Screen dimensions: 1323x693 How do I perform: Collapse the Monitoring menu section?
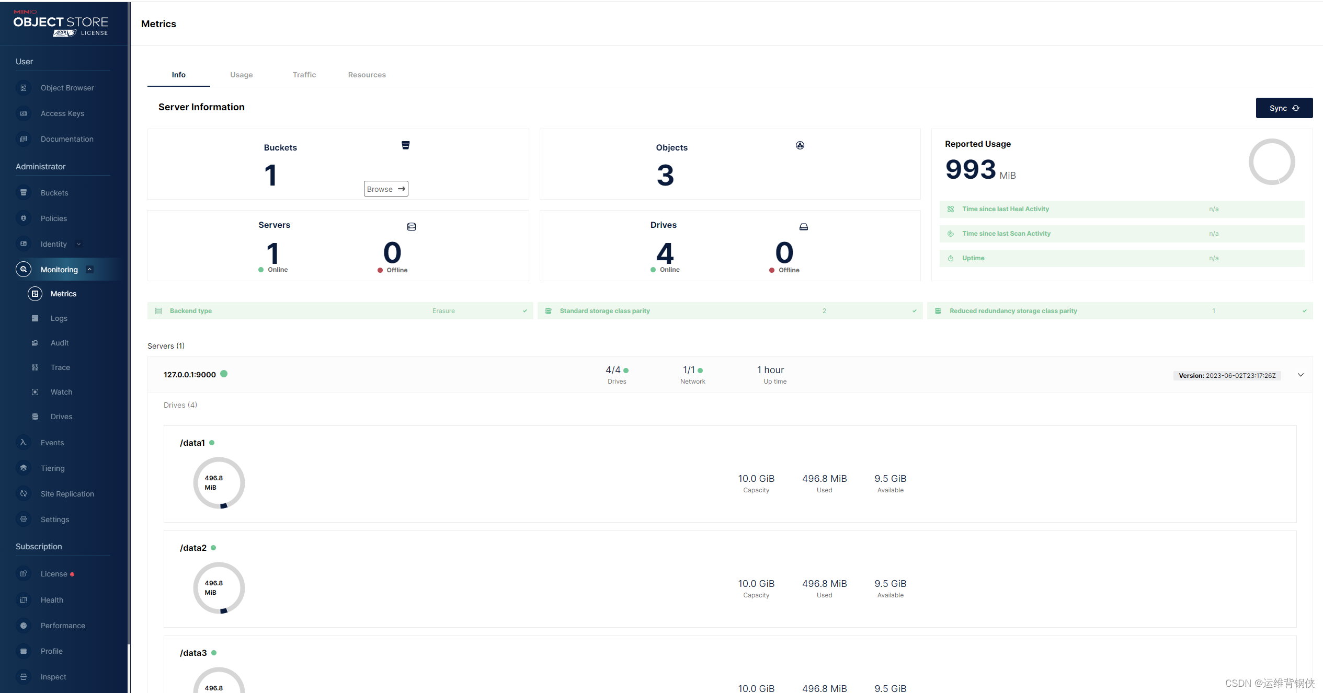tap(89, 270)
